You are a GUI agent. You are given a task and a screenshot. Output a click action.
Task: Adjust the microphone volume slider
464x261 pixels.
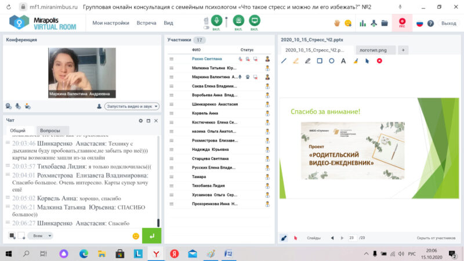pyautogui.click(x=226, y=22)
